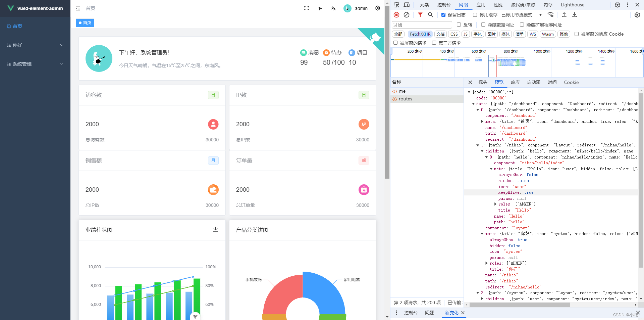Check 被屏蔽的请求 checkbox
Viewport: 644px width, 320px height.
(x=395, y=43)
